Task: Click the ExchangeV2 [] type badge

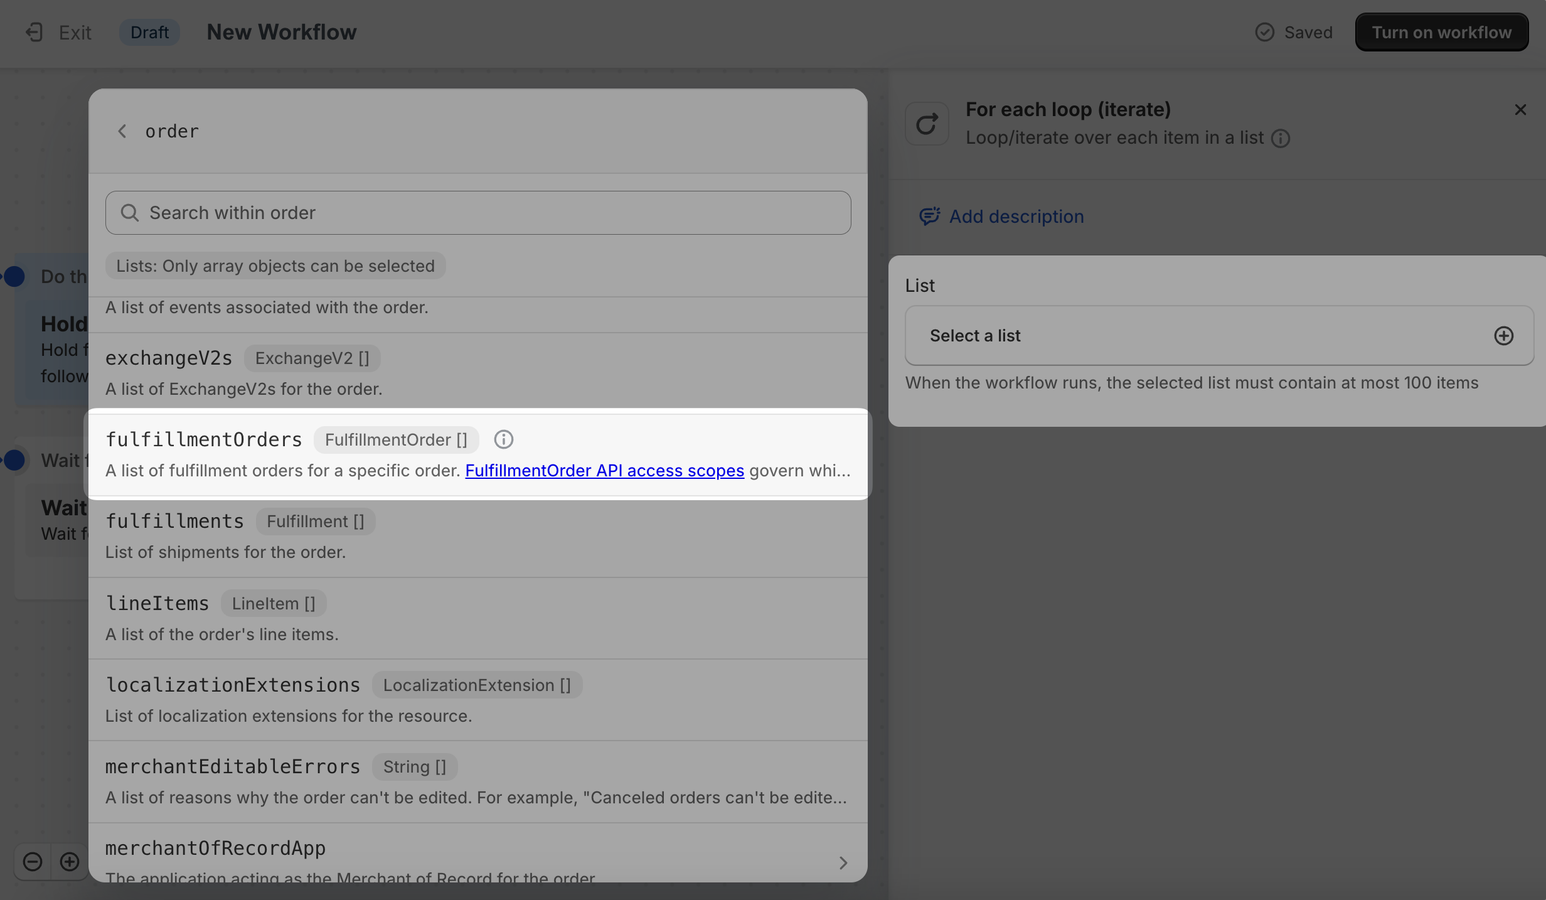Action: 312,358
